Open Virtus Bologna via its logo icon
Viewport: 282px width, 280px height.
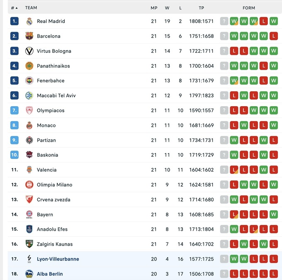(x=29, y=51)
